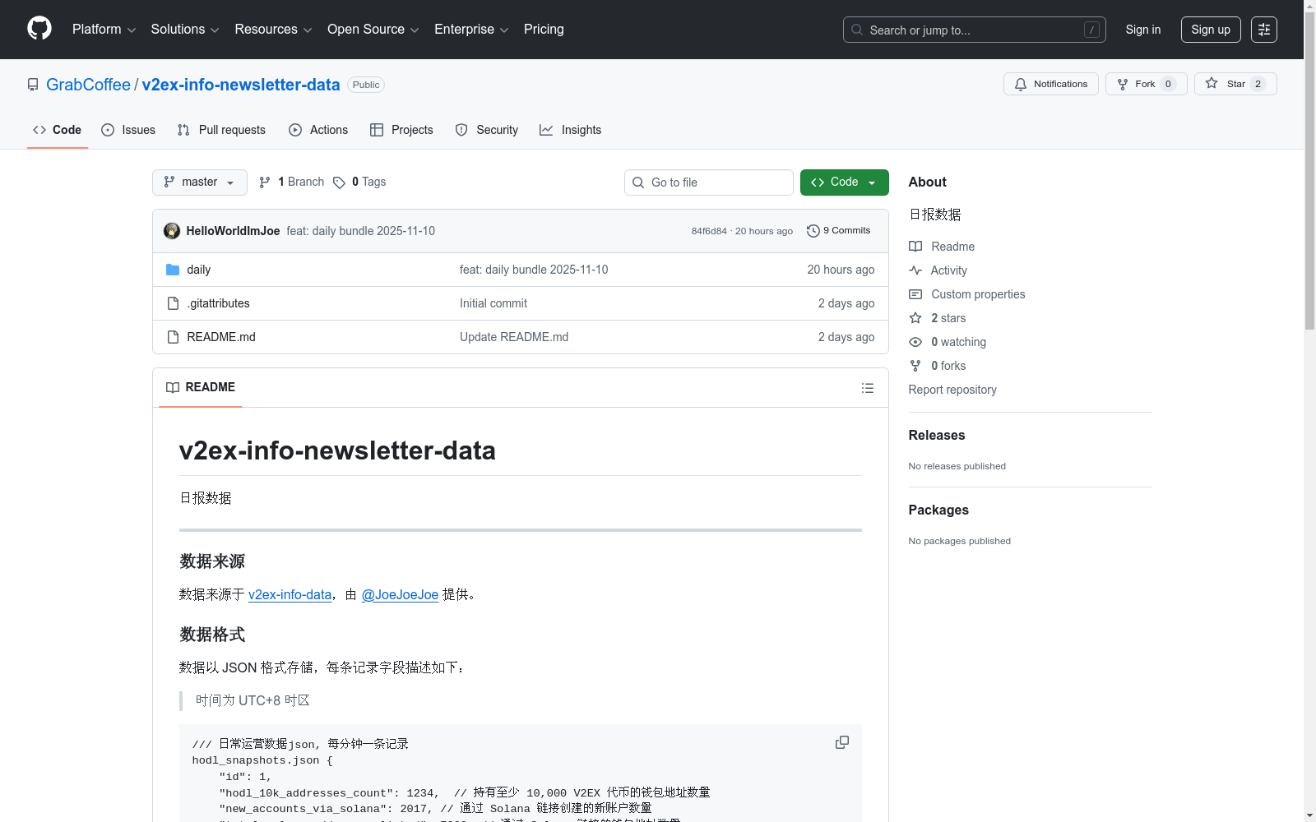The height and width of the screenshot is (822, 1316).
Task: Expand the Solutions menu
Action: pos(185,30)
